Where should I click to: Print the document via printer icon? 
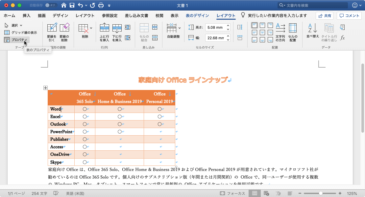coord(101,5)
